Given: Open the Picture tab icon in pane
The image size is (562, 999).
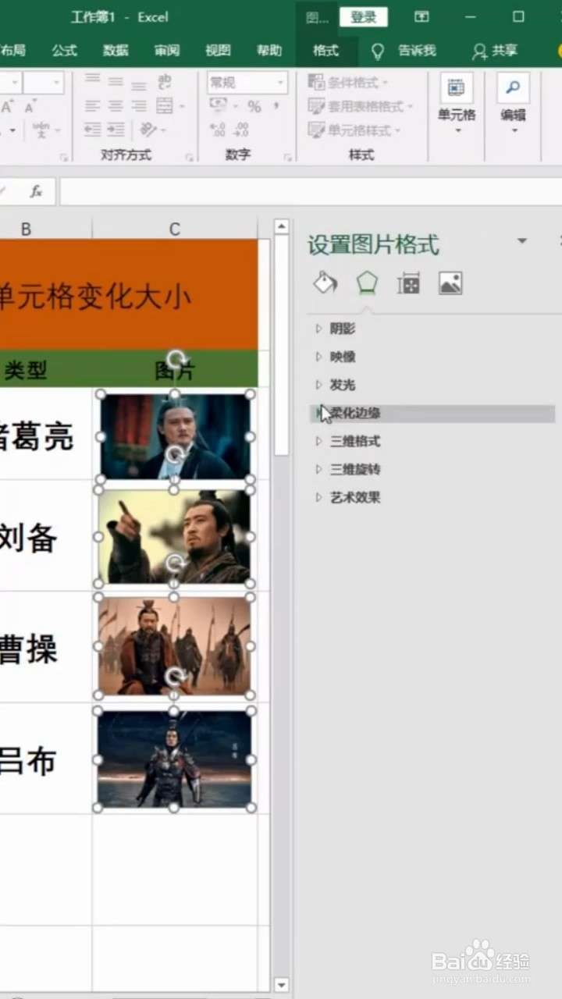Looking at the screenshot, I should click(450, 283).
